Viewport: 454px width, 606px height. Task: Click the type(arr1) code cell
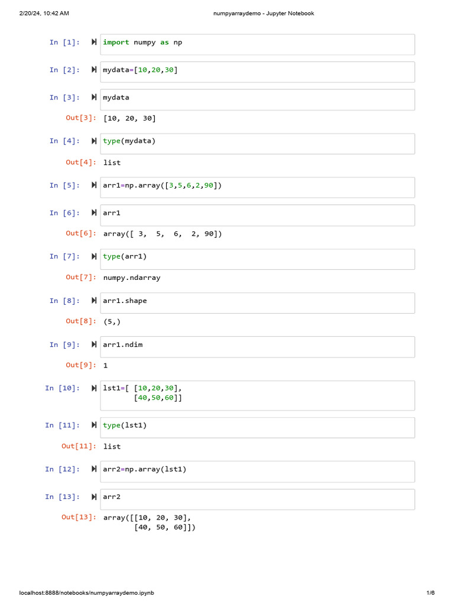click(258, 259)
